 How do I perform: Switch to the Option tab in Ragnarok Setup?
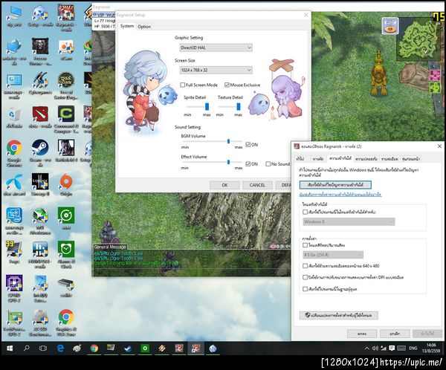144,27
